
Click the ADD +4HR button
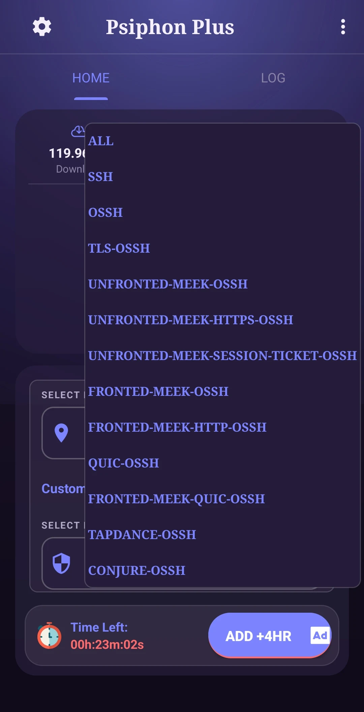pyautogui.click(x=270, y=636)
